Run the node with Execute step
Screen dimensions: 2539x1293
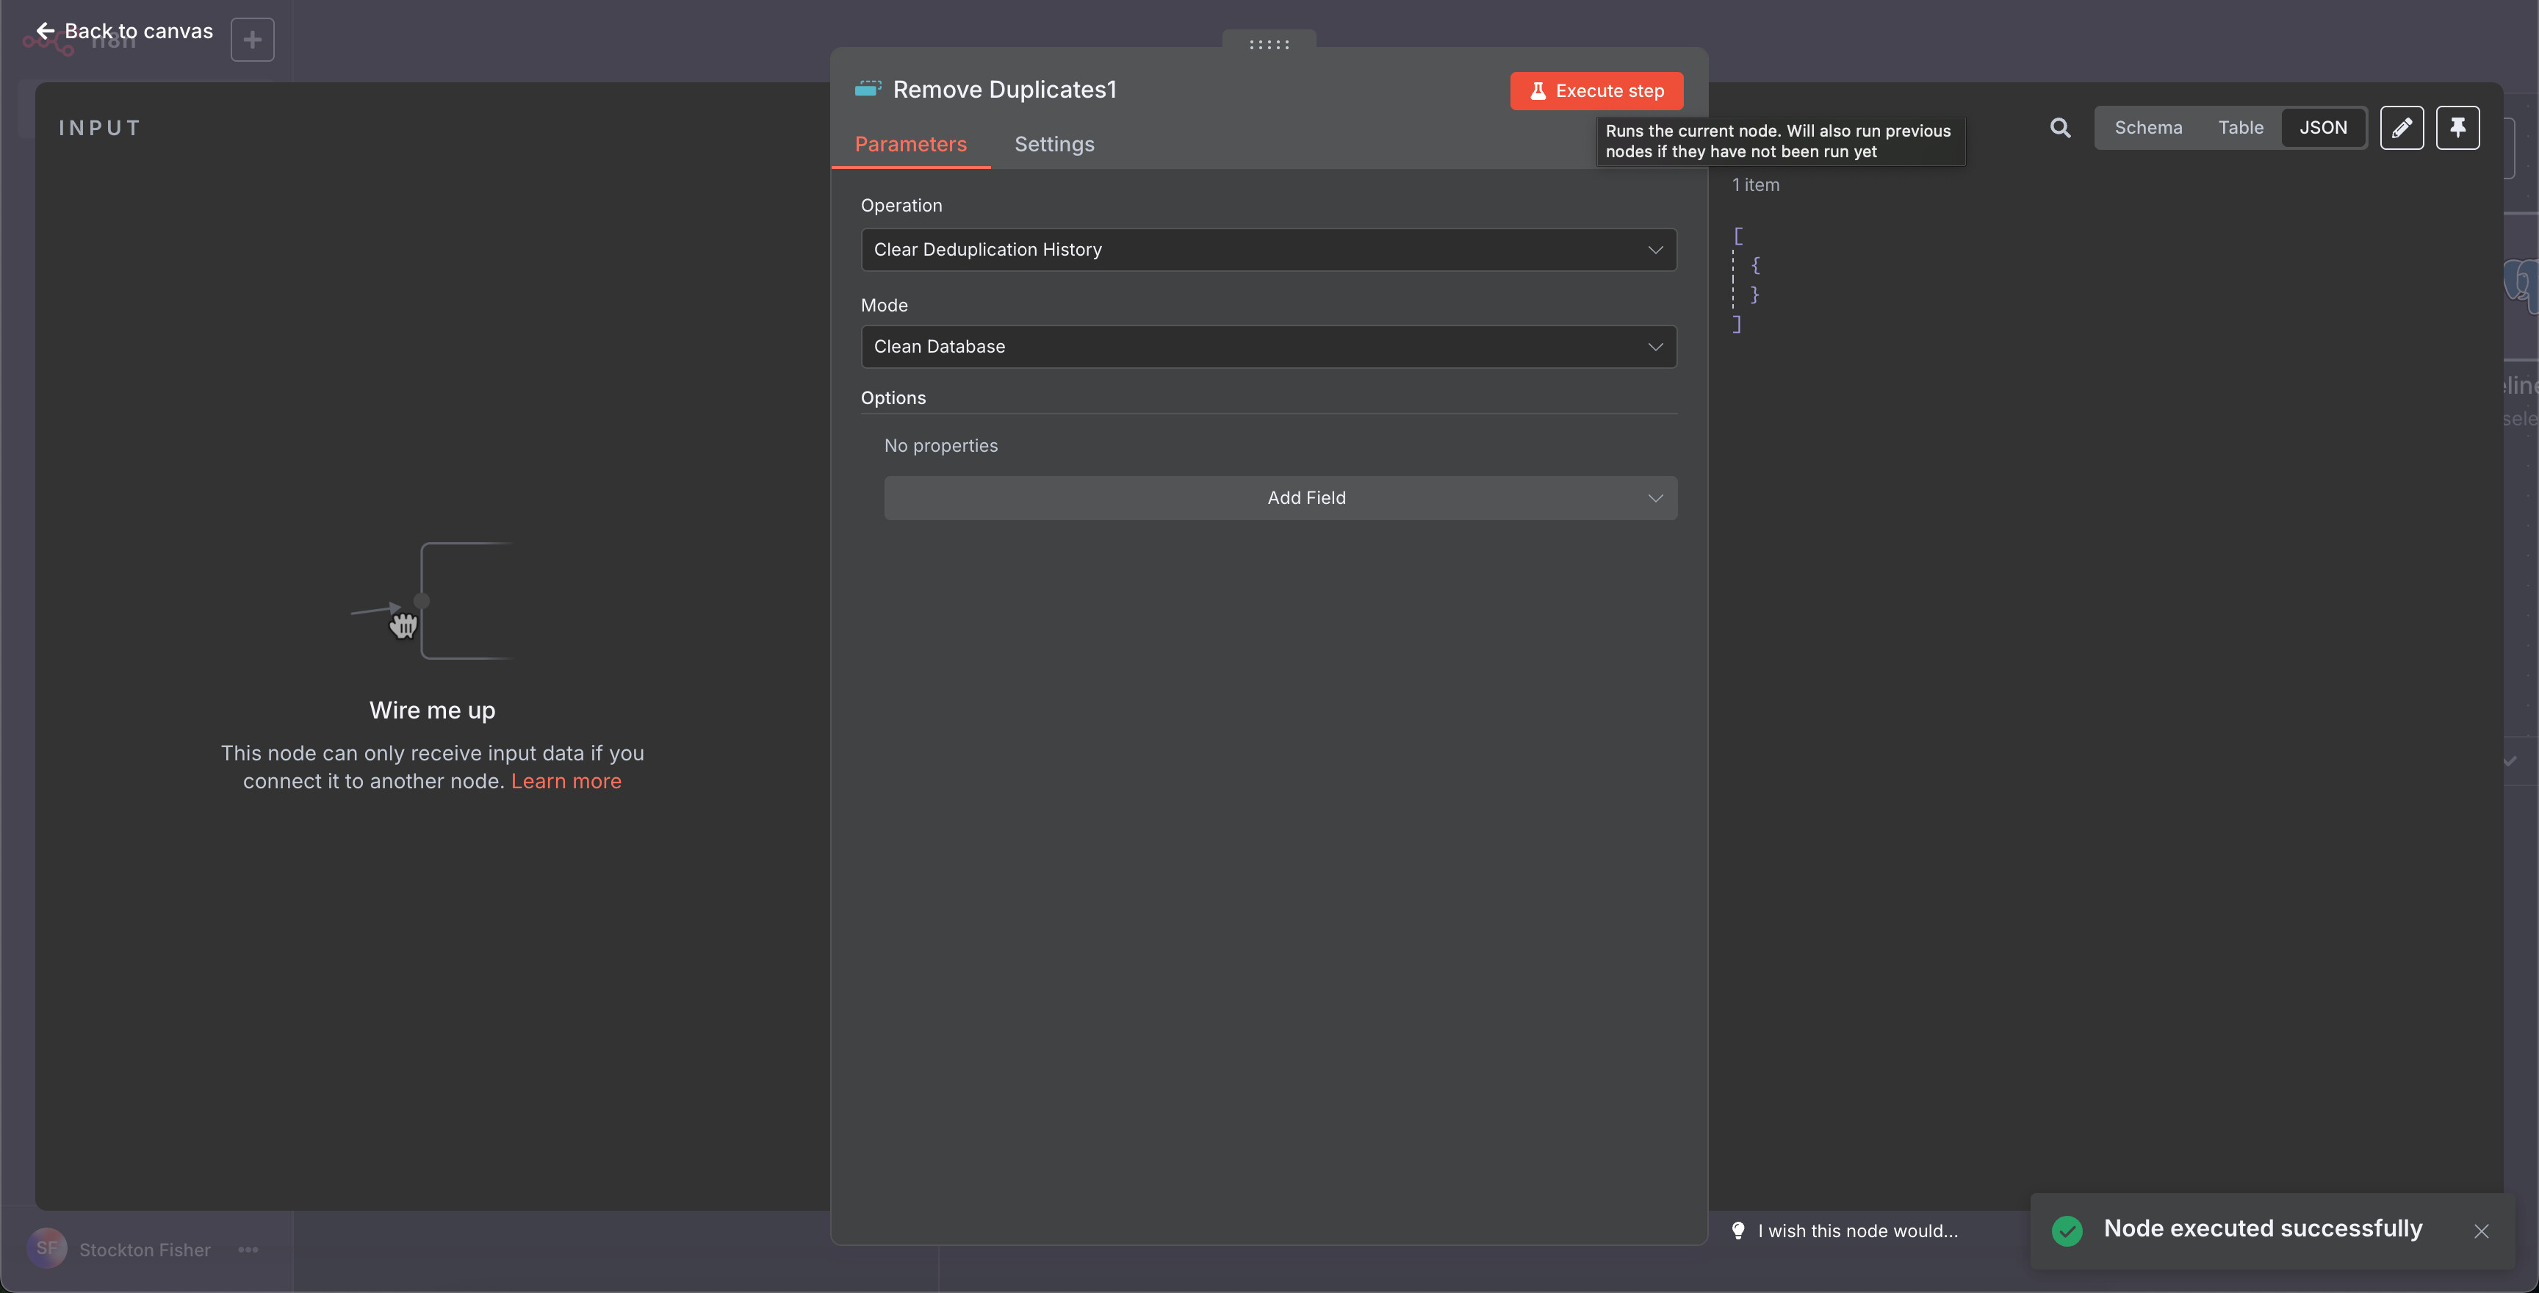pos(1596,90)
